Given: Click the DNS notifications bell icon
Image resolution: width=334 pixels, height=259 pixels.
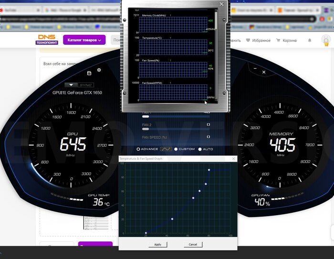Looking at the screenshot, I should click(x=310, y=40).
